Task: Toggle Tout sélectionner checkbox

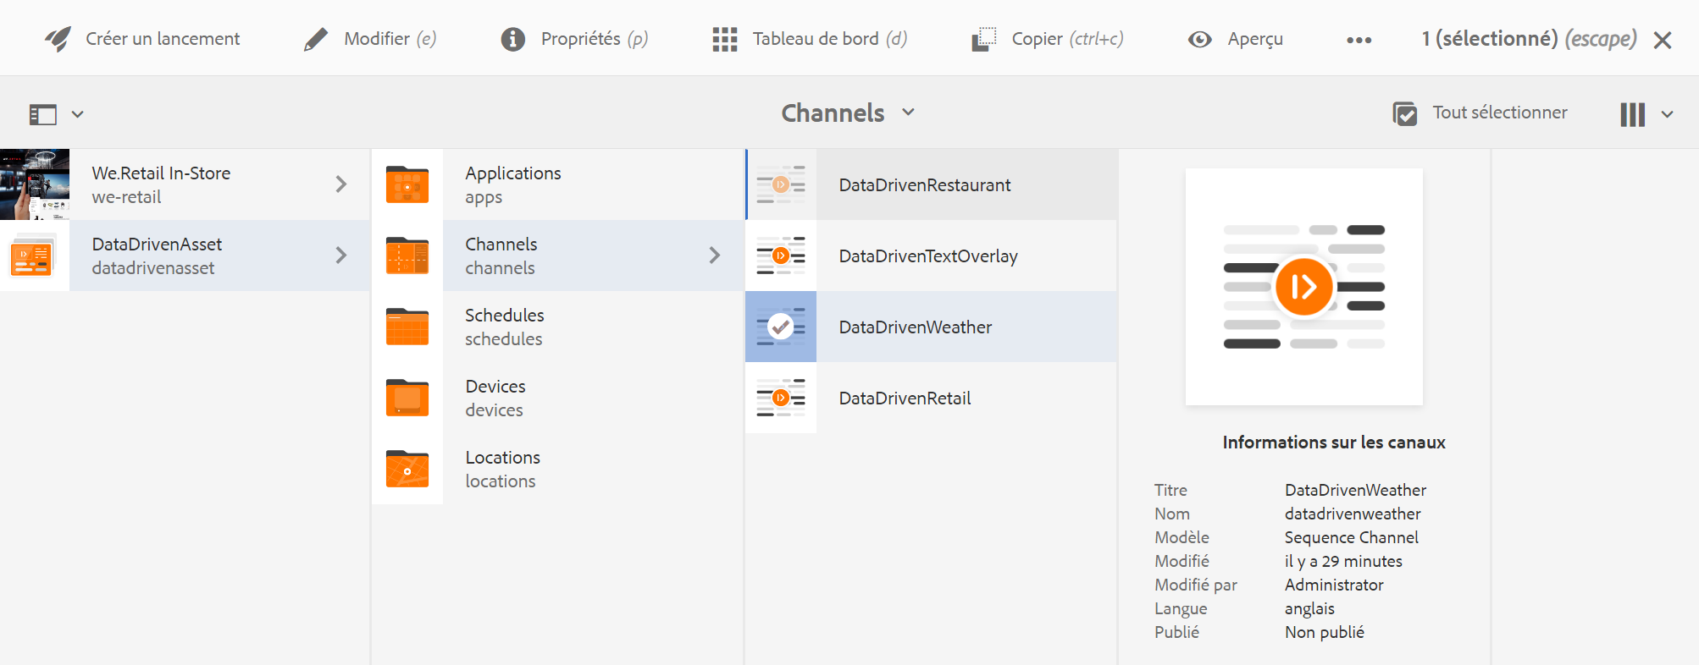Action: click(x=1405, y=113)
